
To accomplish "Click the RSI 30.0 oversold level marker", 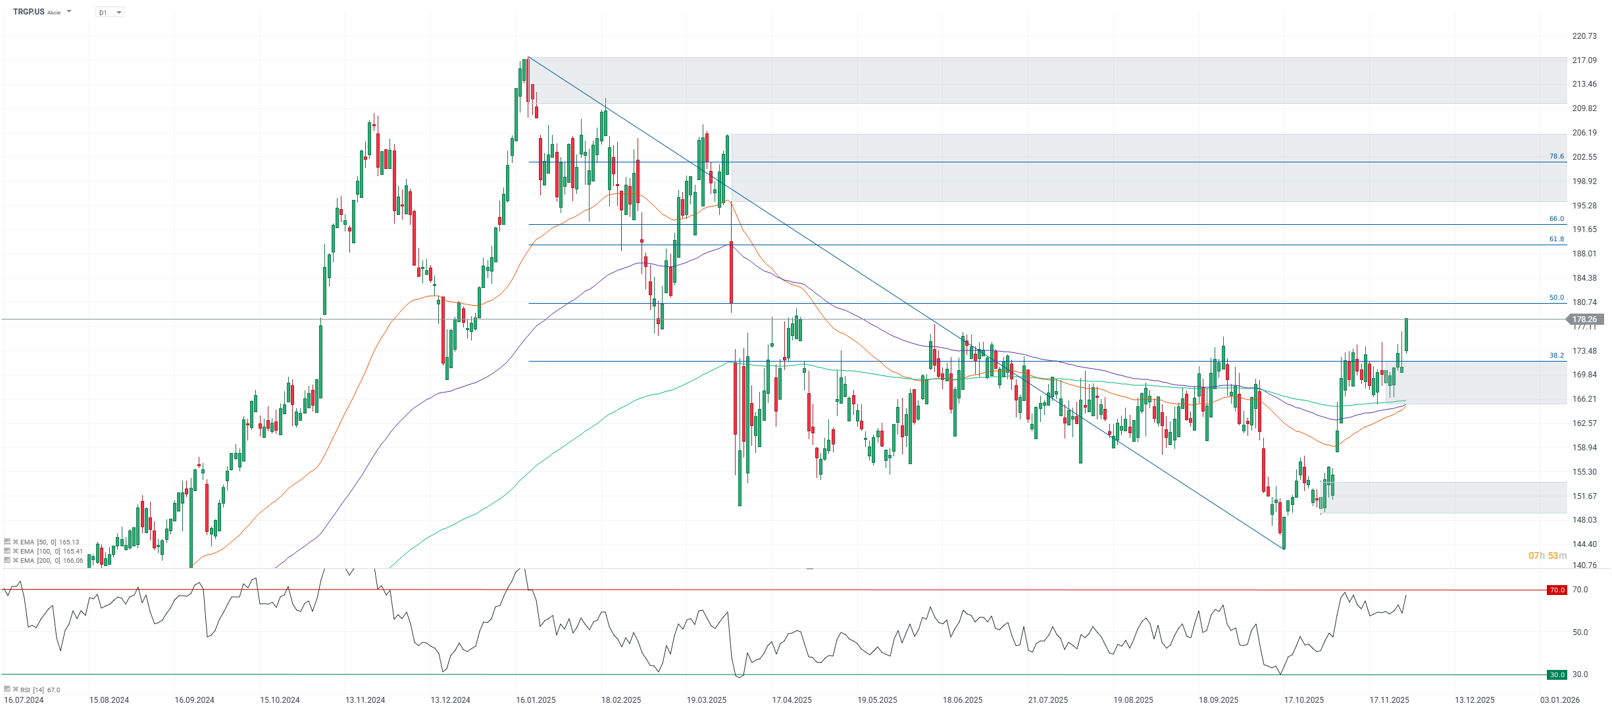I will click(1557, 675).
